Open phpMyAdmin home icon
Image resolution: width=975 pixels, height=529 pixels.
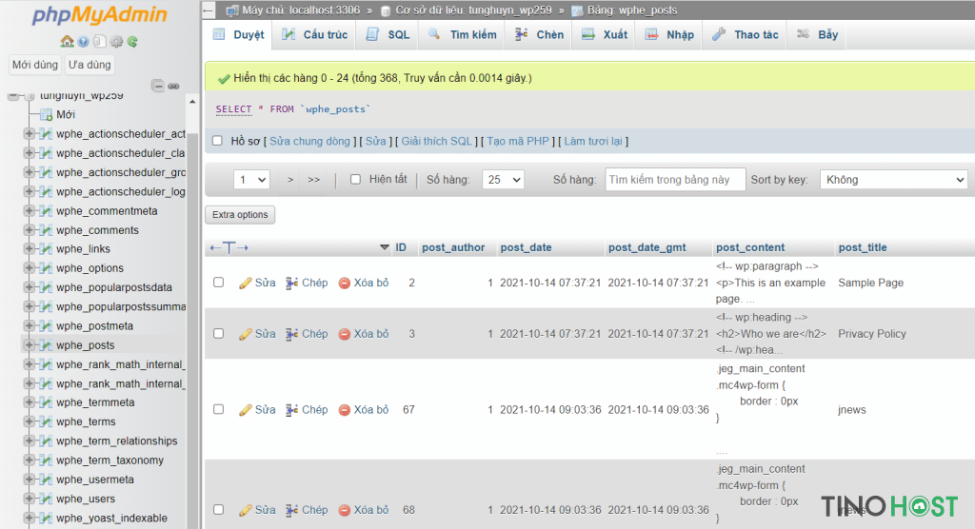point(68,41)
